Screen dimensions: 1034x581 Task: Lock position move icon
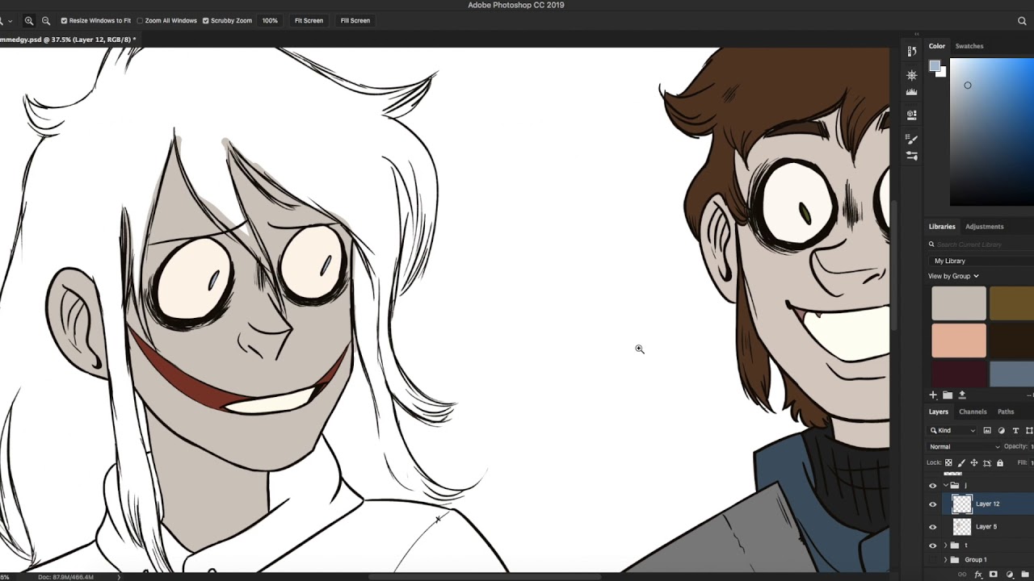[x=974, y=462]
